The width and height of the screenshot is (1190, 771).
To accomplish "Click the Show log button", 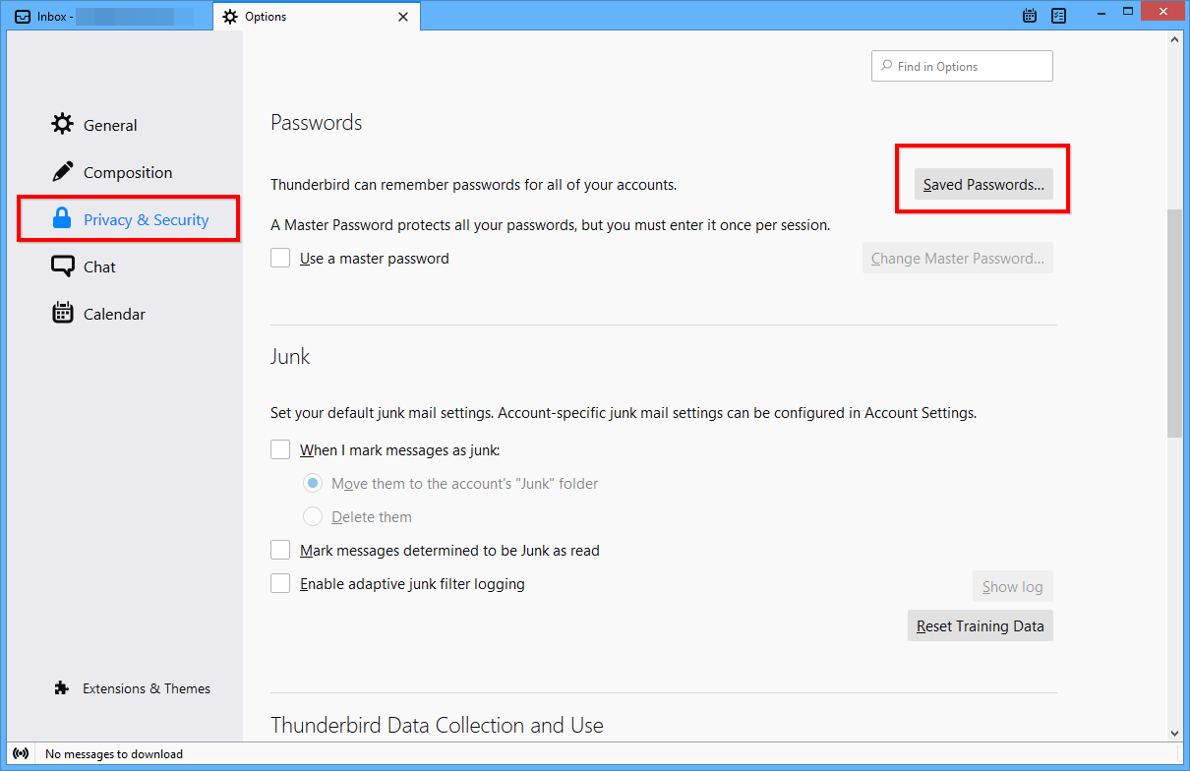I will [x=1013, y=587].
